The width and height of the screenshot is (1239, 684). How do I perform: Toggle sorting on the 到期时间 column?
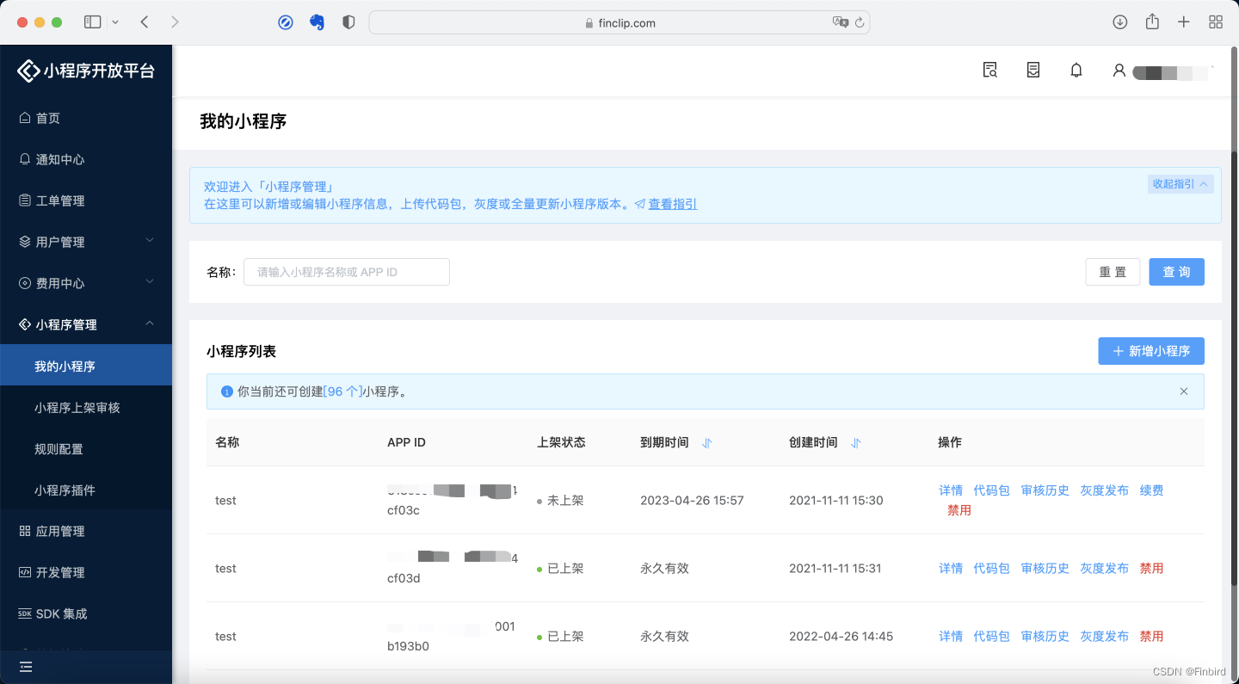click(706, 442)
